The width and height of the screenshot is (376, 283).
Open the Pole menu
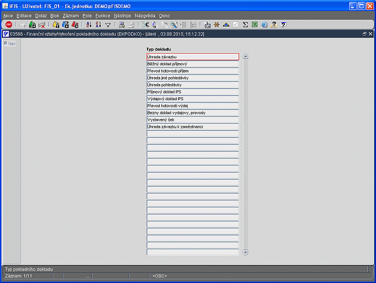tap(87, 16)
